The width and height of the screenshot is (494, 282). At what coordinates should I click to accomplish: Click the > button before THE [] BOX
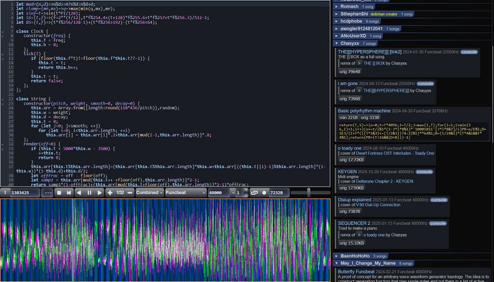click(x=359, y=63)
